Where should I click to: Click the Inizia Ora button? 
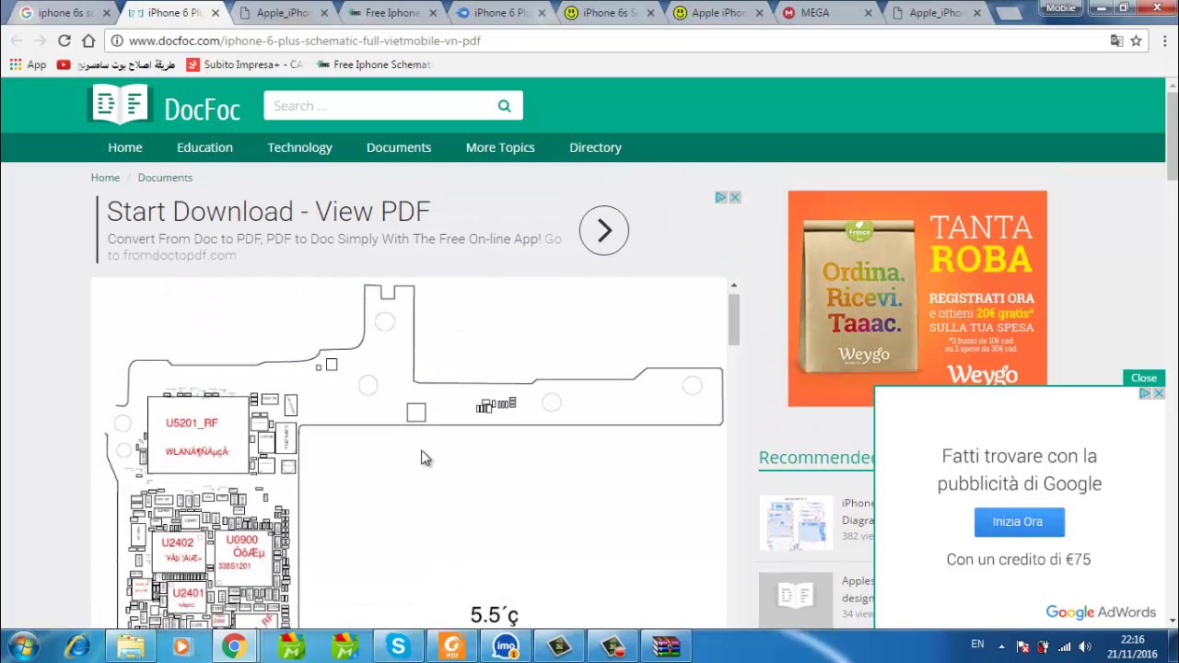[x=1019, y=522]
